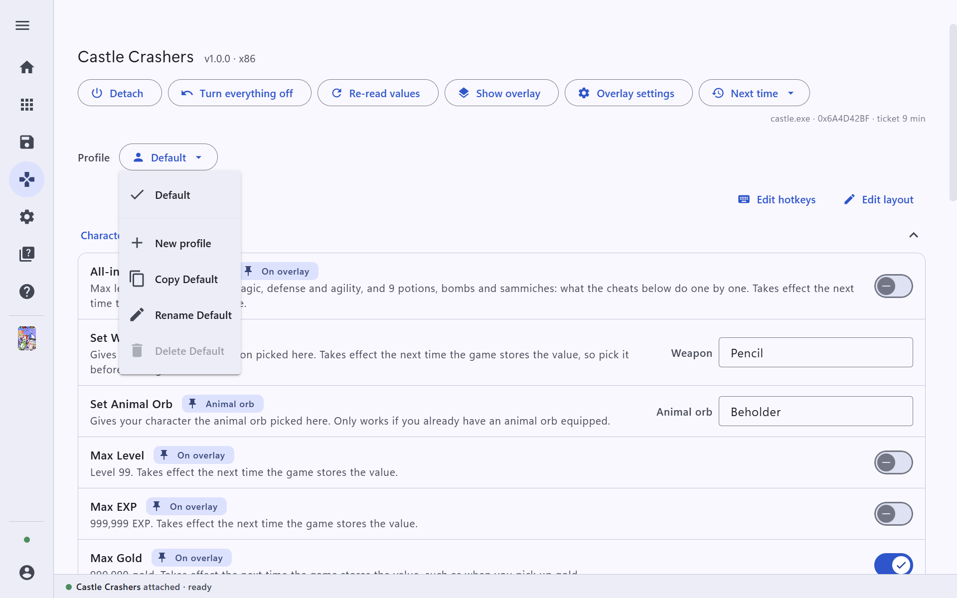The image size is (957, 598).
Task: Click Turn everything off
Action: pyautogui.click(x=240, y=93)
